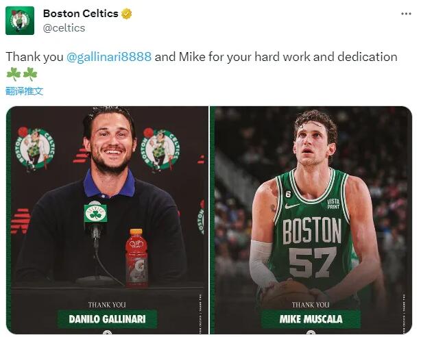Click THANK YOU text above Gallinari's name

(x=107, y=305)
